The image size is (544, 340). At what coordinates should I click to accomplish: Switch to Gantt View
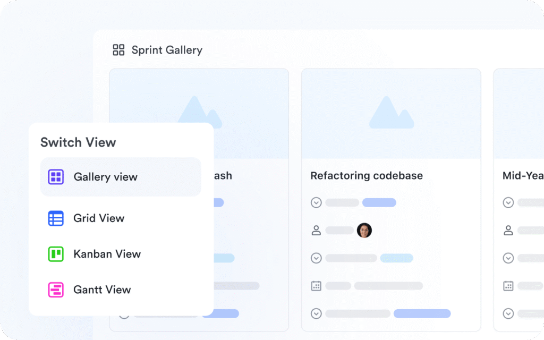pos(102,290)
